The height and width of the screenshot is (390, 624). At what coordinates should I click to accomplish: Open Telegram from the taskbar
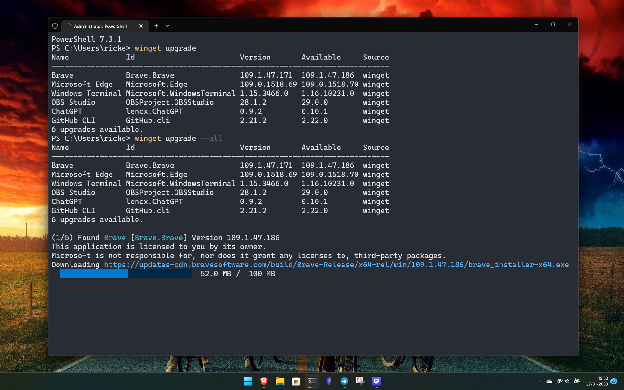344,381
